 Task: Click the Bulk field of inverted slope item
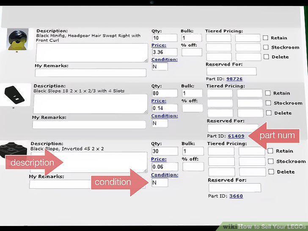(x=193, y=151)
